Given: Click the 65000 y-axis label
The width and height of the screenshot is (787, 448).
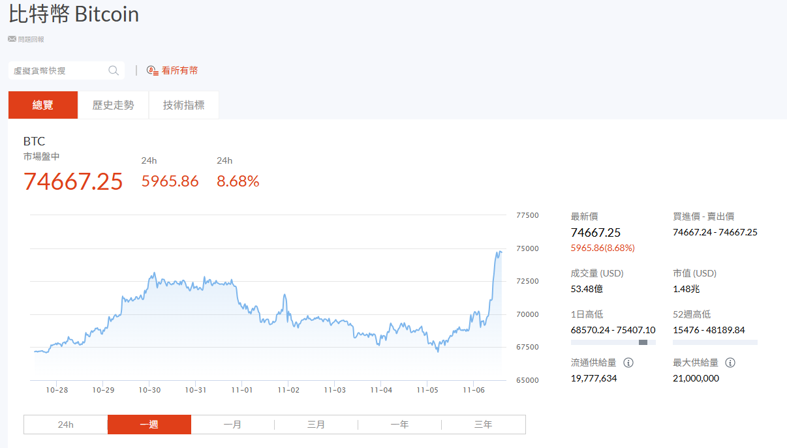Looking at the screenshot, I should click(x=527, y=380).
